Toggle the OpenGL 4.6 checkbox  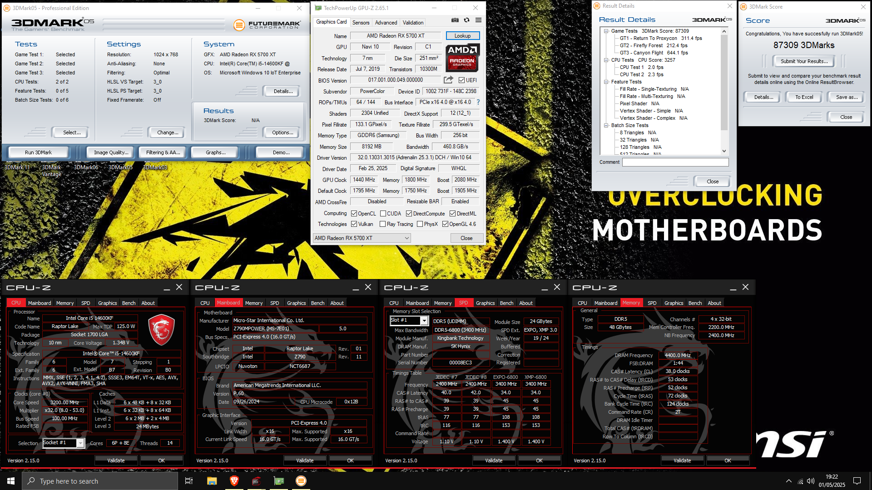click(x=445, y=224)
